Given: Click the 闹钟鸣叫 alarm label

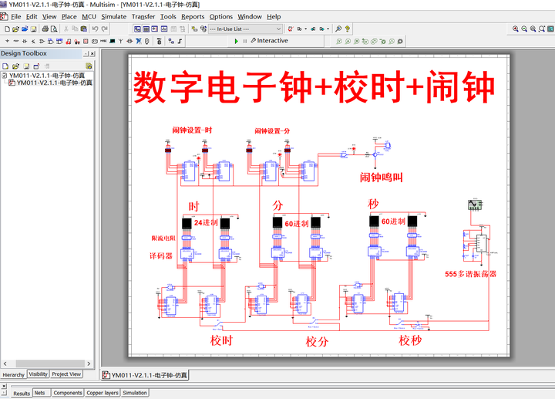Looking at the screenshot, I should [x=382, y=178].
